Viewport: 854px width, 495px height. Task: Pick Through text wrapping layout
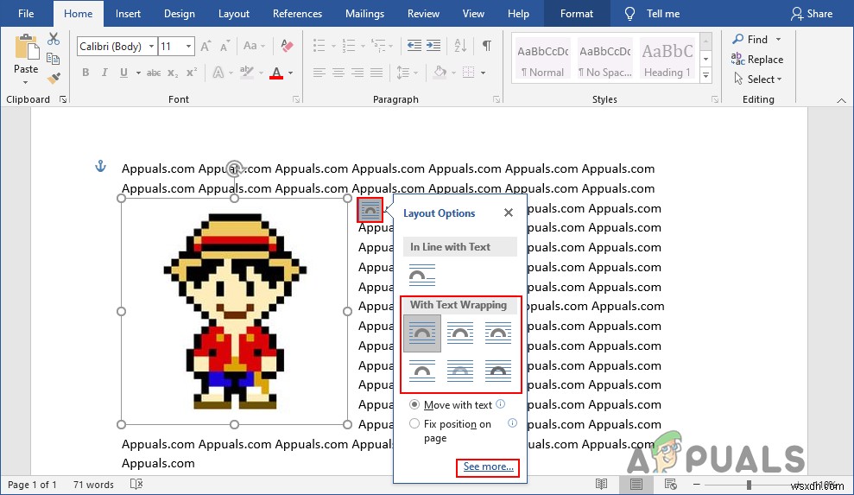click(x=497, y=333)
